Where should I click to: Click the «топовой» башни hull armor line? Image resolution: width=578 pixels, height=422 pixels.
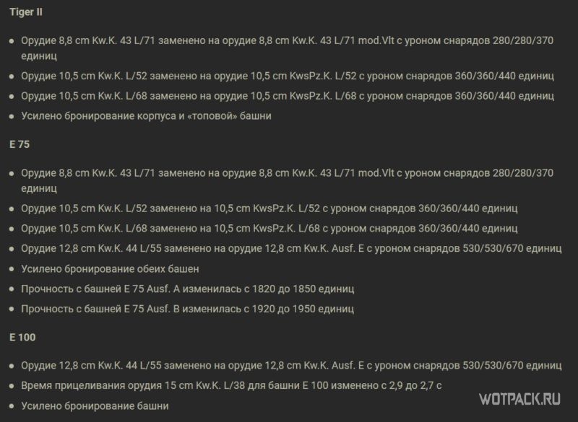coord(146,116)
